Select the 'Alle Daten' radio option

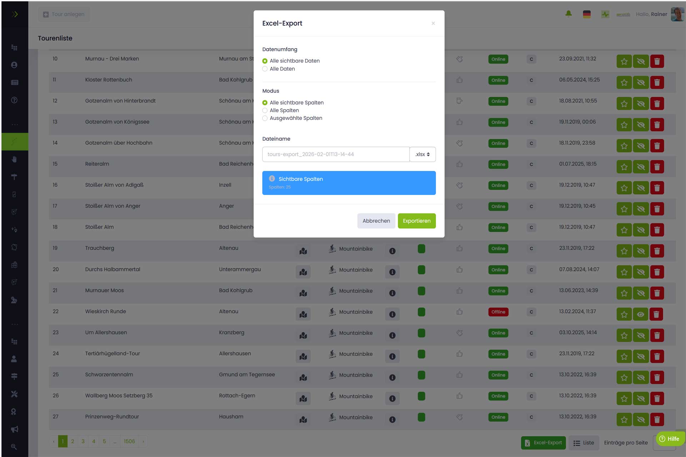click(265, 69)
